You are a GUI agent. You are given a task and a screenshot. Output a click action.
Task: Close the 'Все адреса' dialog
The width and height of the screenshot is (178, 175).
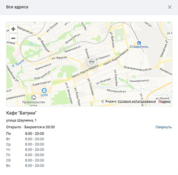pos(170,7)
